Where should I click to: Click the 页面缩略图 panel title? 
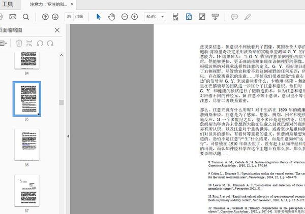point(11,30)
